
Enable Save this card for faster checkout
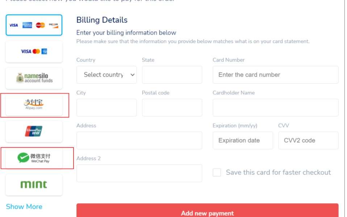pyautogui.click(x=217, y=172)
